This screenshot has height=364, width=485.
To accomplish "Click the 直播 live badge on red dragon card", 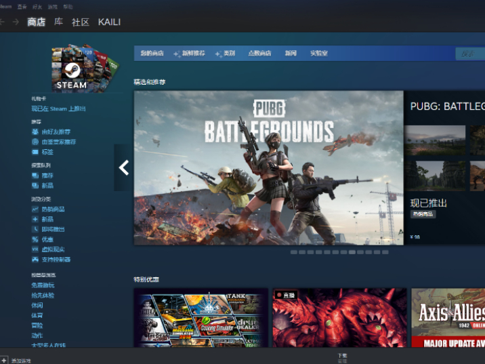I will pyautogui.click(x=286, y=296).
